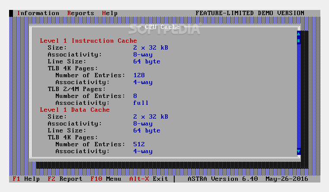Click F10 Menu in the status bar
329x192 pixels.
tap(106, 179)
